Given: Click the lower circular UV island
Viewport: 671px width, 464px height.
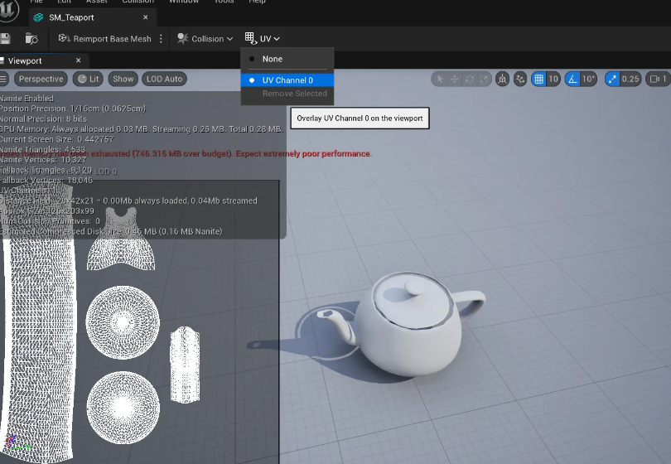Looking at the screenshot, I should tap(123, 408).
